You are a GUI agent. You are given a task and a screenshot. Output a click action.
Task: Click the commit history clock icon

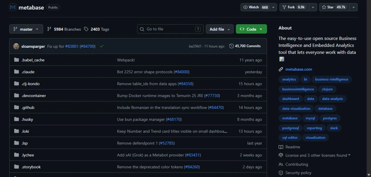click(231, 46)
